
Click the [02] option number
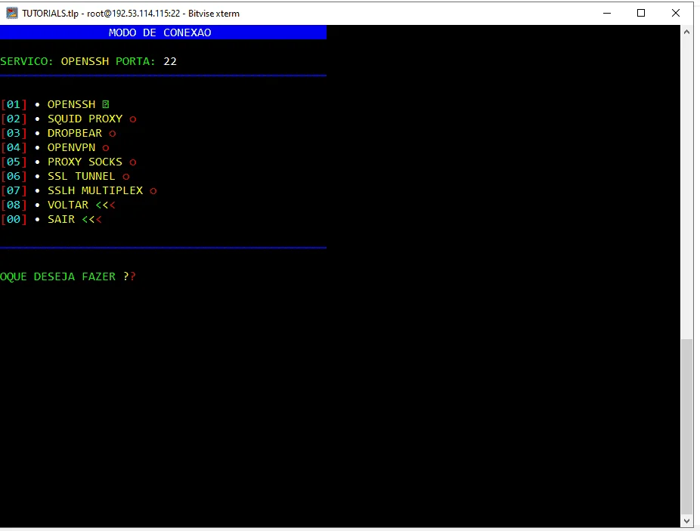pyautogui.click(x=14, y=119)
